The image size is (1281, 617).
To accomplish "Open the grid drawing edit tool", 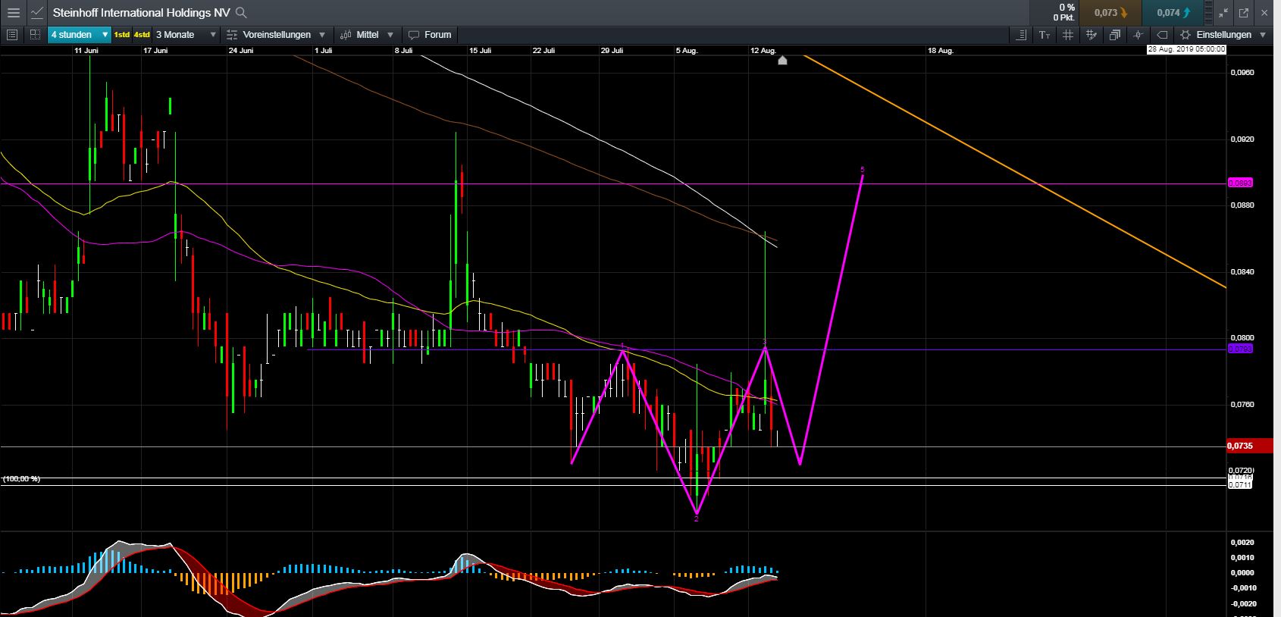I will pos(1092,35).
